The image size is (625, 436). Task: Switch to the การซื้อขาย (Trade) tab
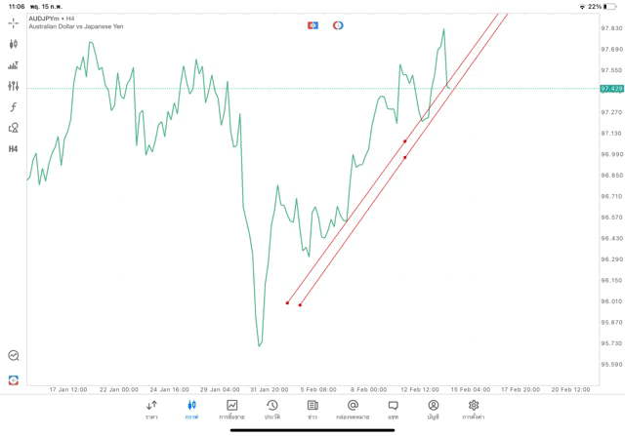click(x=232, y=409)
